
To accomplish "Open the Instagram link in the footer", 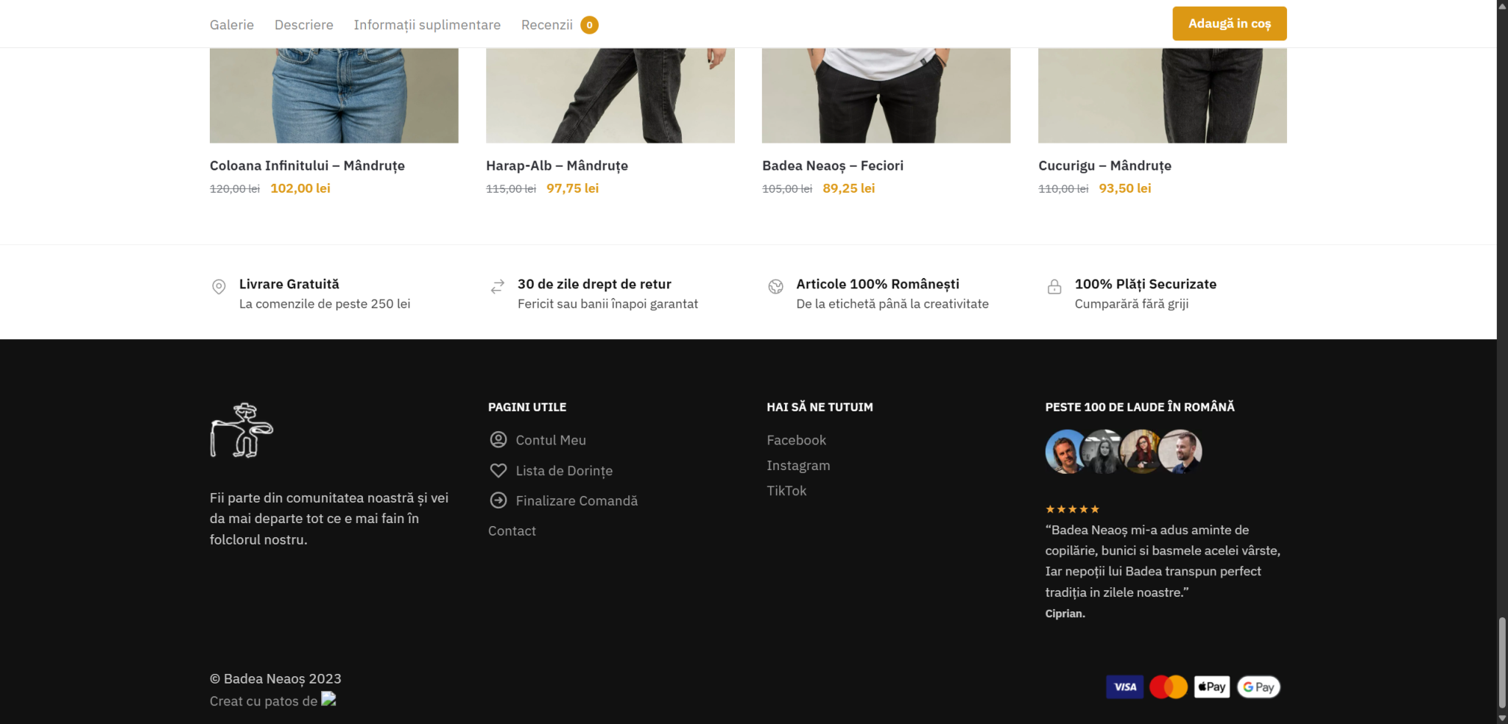I will [x=798, y=466].
